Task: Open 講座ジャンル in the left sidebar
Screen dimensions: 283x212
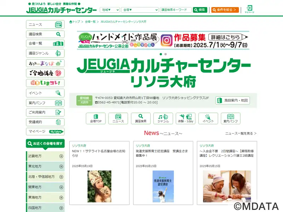Action: (x=45, y=53)
